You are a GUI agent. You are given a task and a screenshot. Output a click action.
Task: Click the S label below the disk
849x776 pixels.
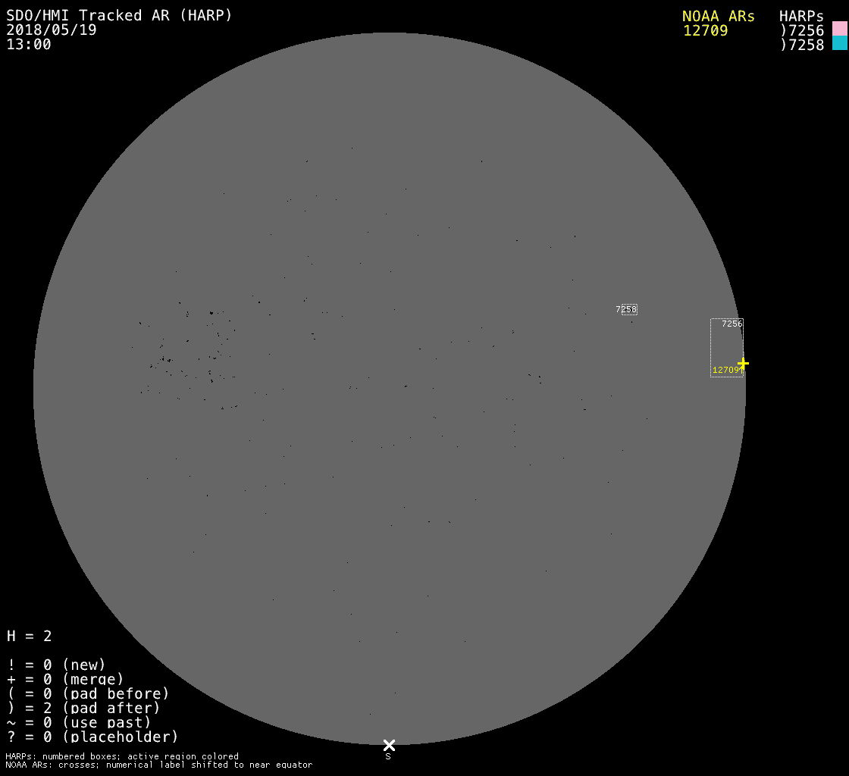pos(388,756)
